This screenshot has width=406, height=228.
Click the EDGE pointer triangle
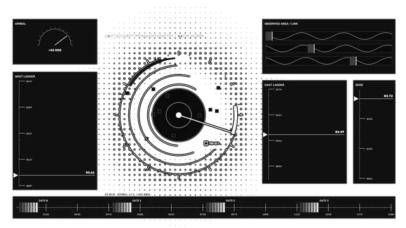pos(356,99)
